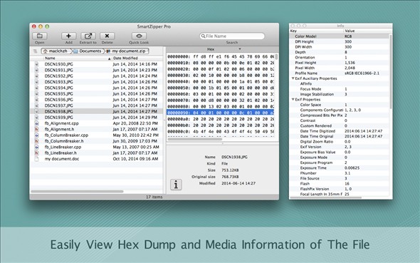Click the my document.doc file icon

pos(37,159)
